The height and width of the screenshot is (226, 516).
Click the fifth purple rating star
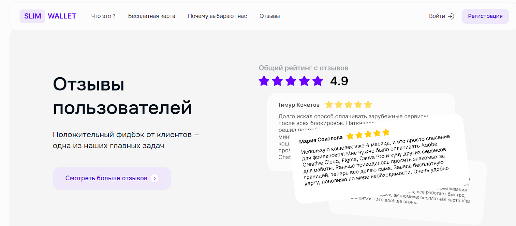(x=318, y=81)
